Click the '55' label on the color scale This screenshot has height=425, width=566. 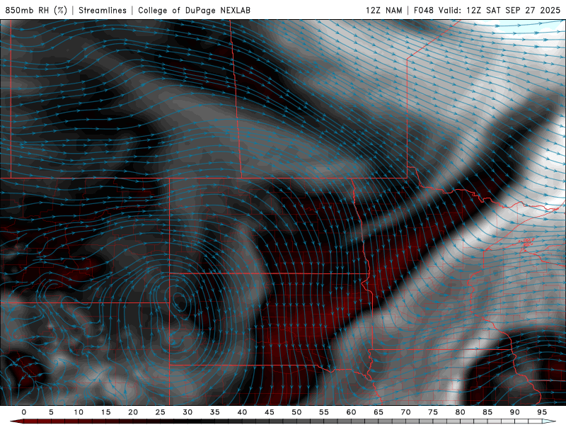(x=324, y=412)
